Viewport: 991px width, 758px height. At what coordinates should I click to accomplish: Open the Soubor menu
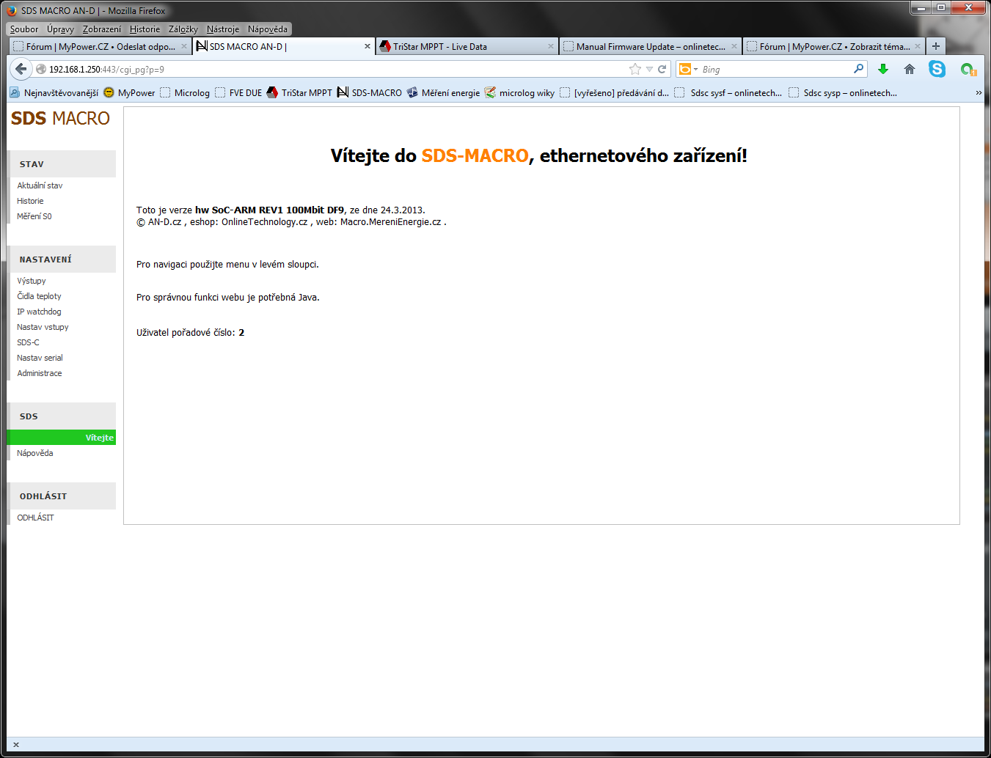[24, 29]
